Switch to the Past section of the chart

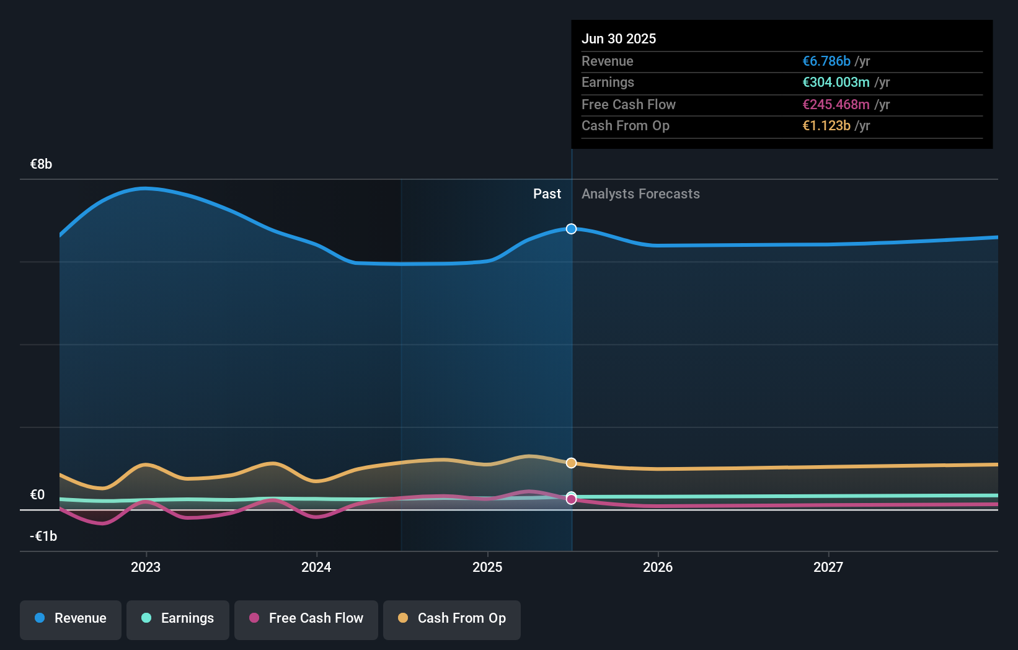click(547, 194)
